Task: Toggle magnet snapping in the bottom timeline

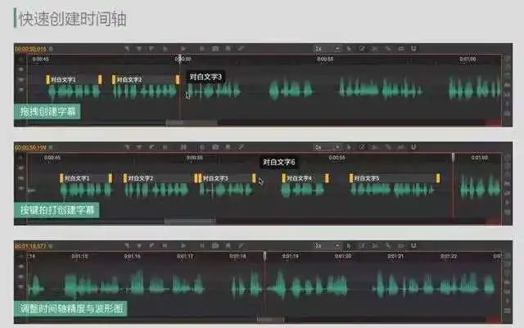Action: coord(412,245)
